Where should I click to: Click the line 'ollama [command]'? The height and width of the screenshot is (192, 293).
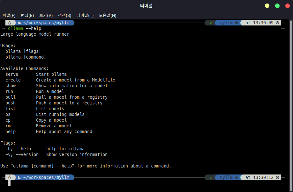tap(26, 57)
